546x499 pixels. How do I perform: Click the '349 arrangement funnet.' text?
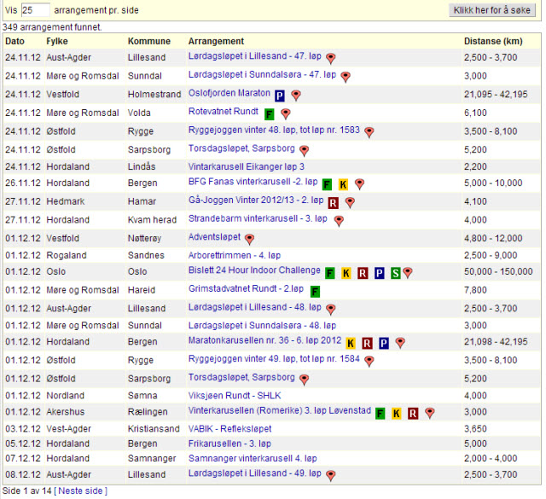[x=52, y=27]
